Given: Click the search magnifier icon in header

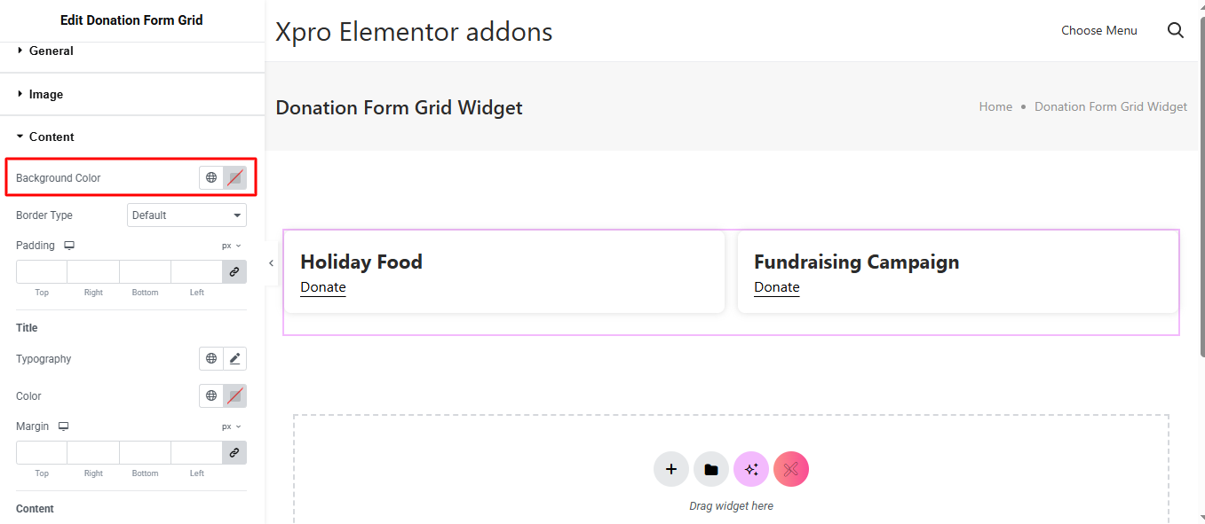Looking at the screenshot, I should [1176, 30].
